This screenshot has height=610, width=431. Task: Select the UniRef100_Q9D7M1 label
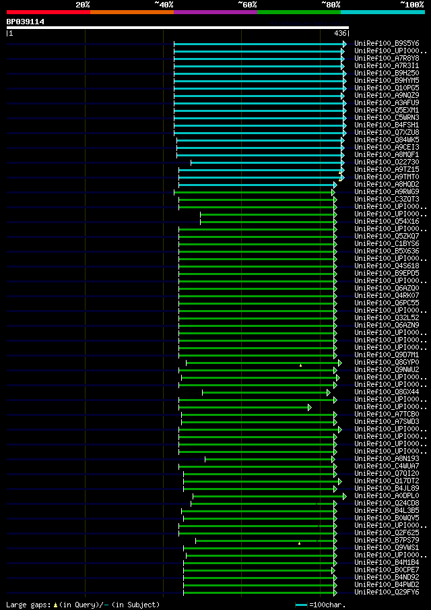[387, 354]
